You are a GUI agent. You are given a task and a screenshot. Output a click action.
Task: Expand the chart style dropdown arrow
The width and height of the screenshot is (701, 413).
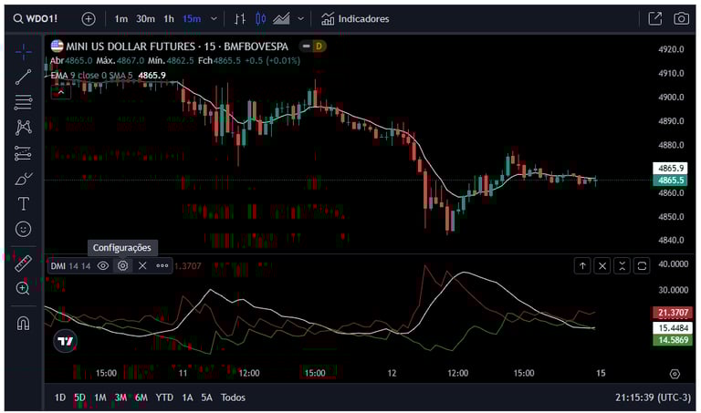tap(301, 19)
